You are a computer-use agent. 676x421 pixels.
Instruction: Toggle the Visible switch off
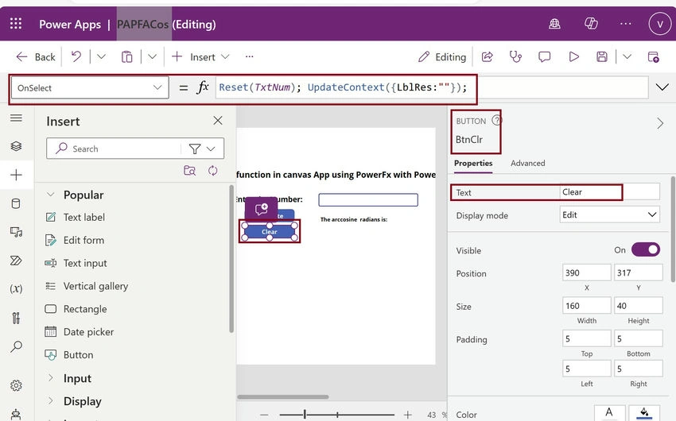click(646, 249)
